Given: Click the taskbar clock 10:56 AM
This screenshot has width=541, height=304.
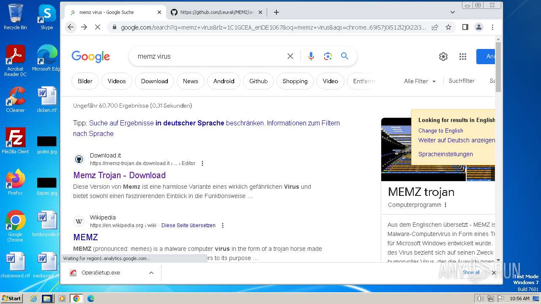Looking at the screenshot, I should click(519, 299).
